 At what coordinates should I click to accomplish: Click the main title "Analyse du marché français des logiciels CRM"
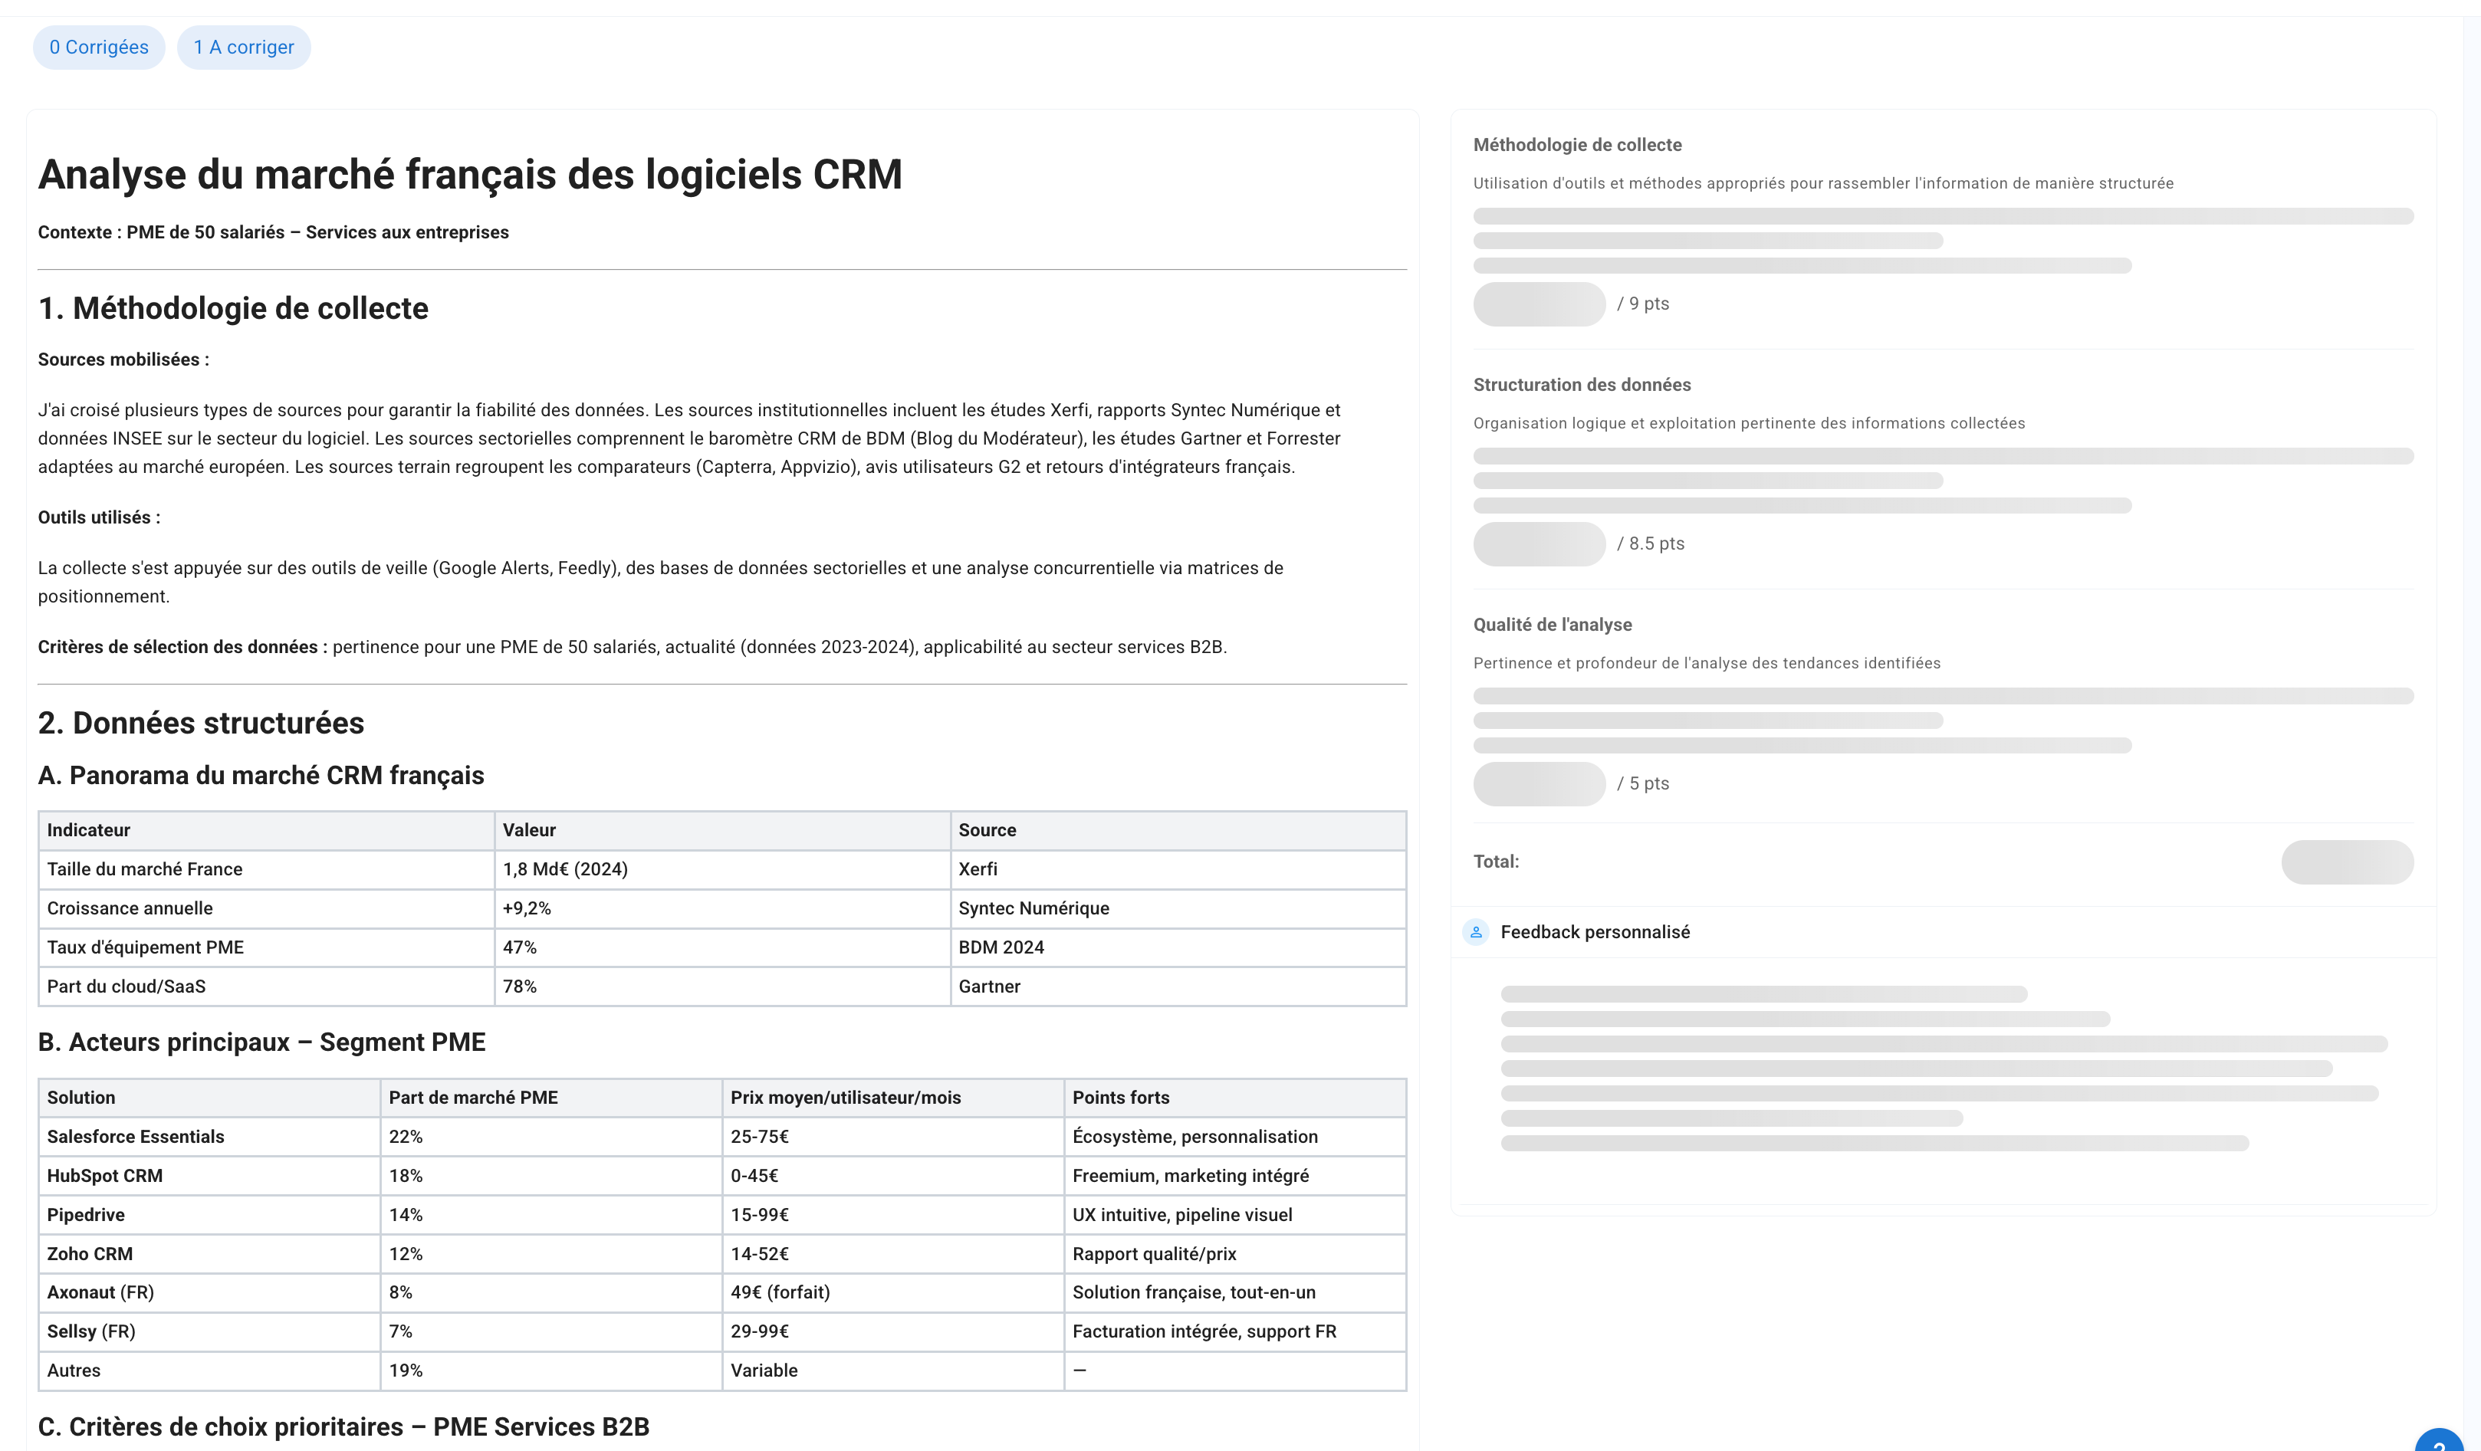(x=470, y=174)
